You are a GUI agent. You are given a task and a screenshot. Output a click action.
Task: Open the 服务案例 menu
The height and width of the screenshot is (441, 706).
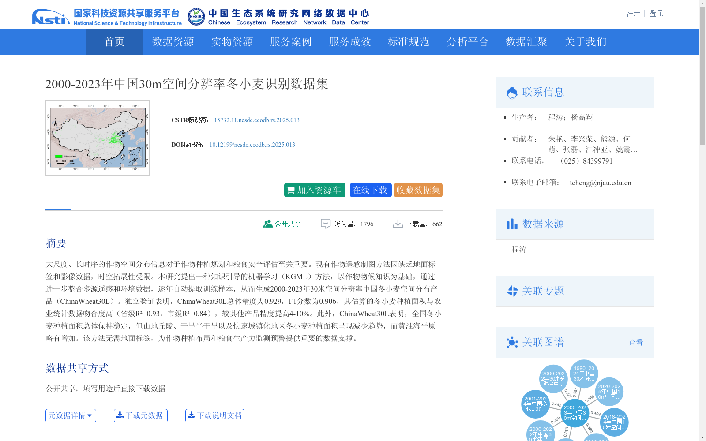(291, 42)
